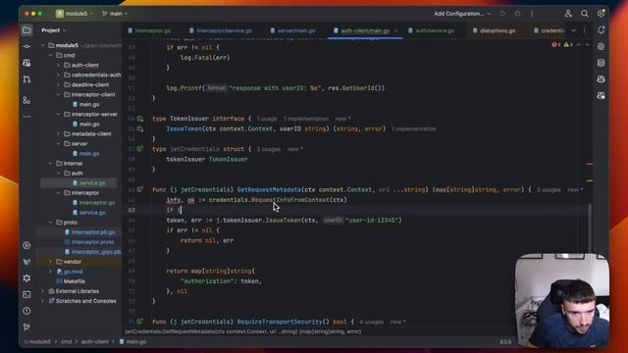Open the go.mod file
628x353 pixels.
(x=73, y=272)
